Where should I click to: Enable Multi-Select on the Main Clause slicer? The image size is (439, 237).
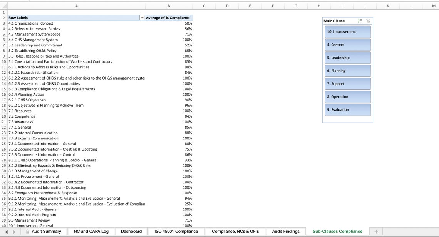coord(360,21)
